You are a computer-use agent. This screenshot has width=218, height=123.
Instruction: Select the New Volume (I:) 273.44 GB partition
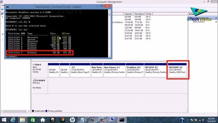(x=114, y=70)
